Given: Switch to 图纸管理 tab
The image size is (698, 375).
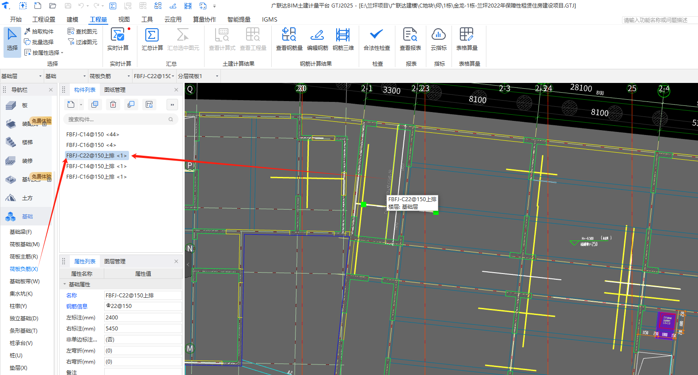Looking at the screenshot, I should (x=115, y=90).
